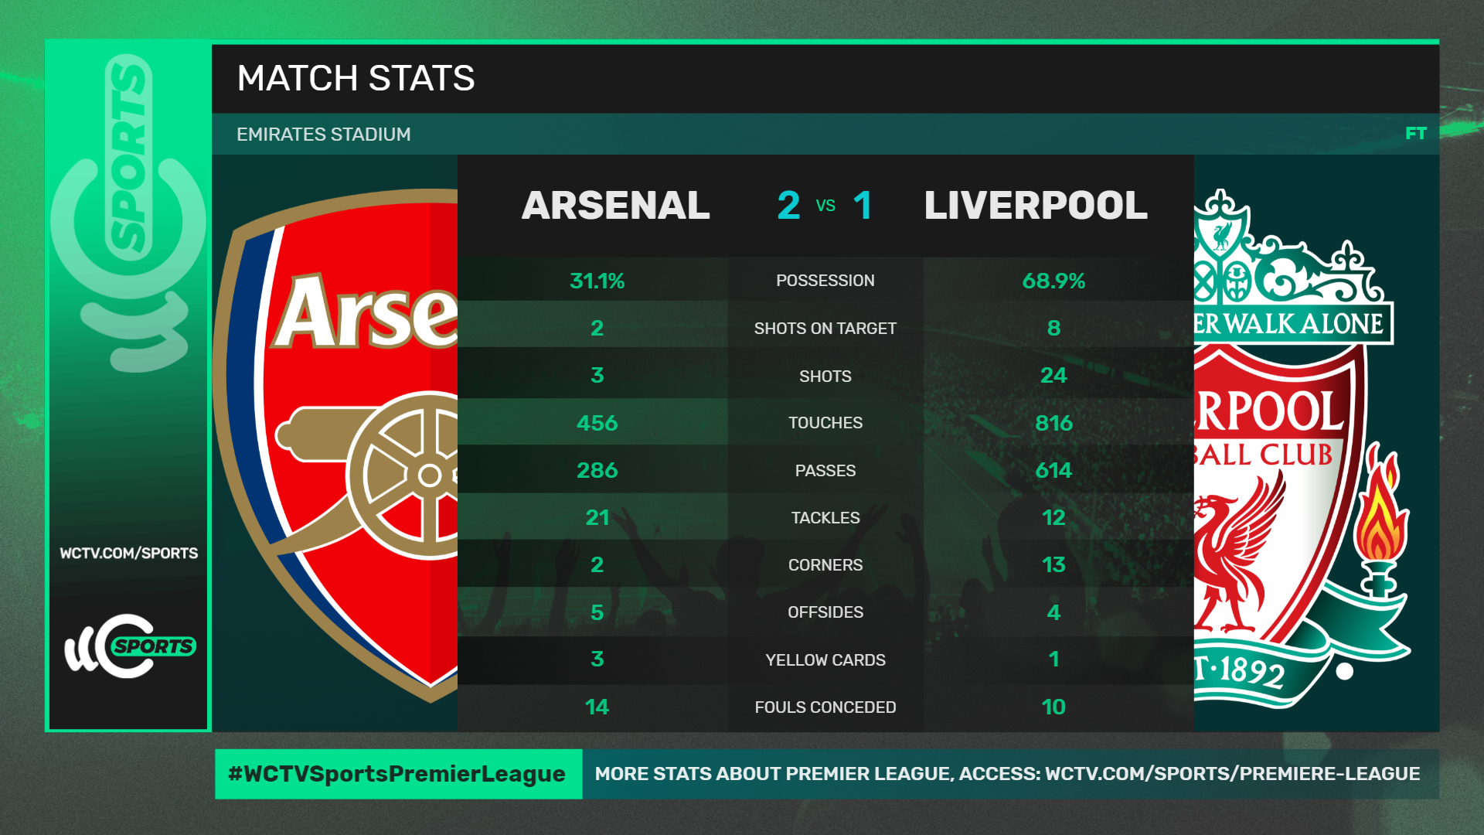Viewport: 1484px width, 835px height.
Task: Click the WC Sports logo at bottom left
Action: [x=129, y=646]
